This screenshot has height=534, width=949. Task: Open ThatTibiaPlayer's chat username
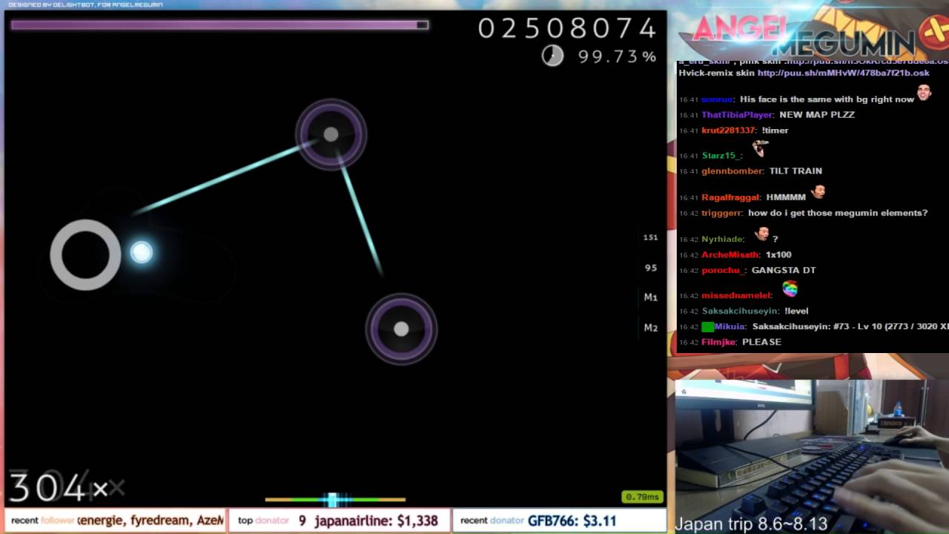(737, 115)
